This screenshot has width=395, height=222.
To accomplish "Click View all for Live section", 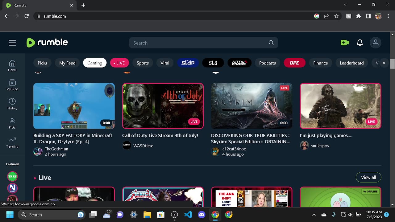I will tap(368, 177).
